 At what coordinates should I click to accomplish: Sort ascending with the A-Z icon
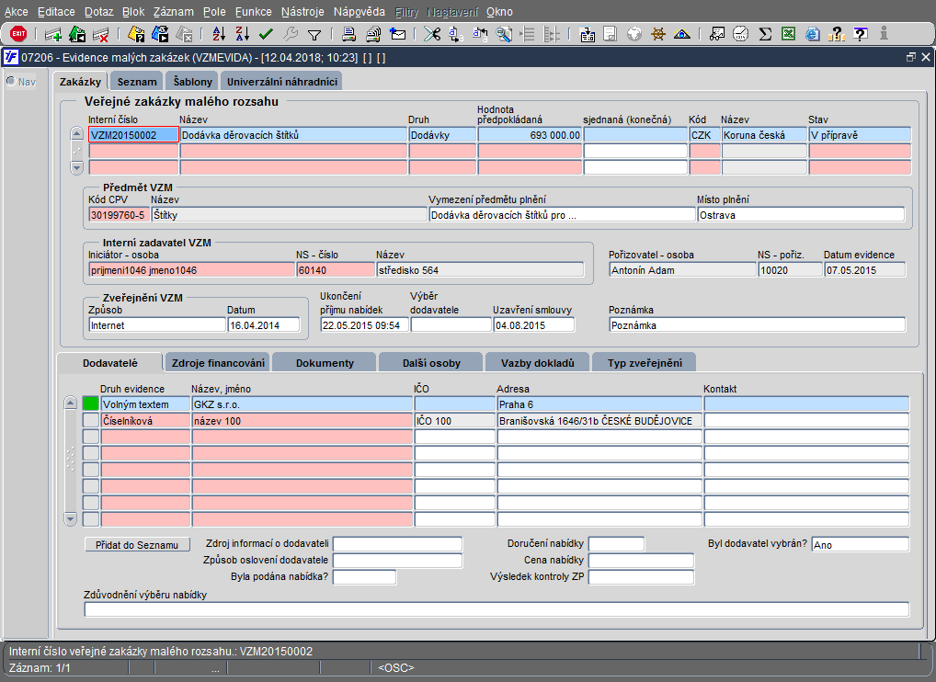point(219,34)
